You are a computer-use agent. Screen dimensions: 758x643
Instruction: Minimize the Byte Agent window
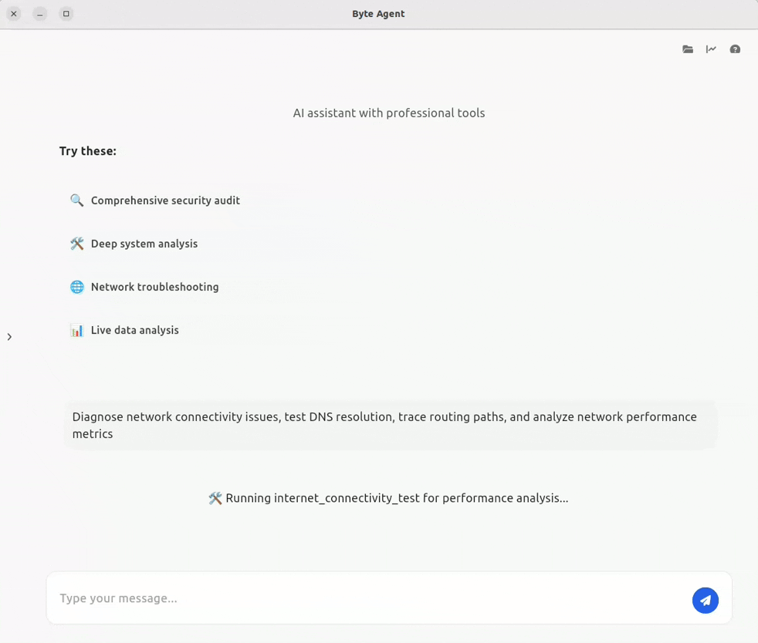point(40,14)
